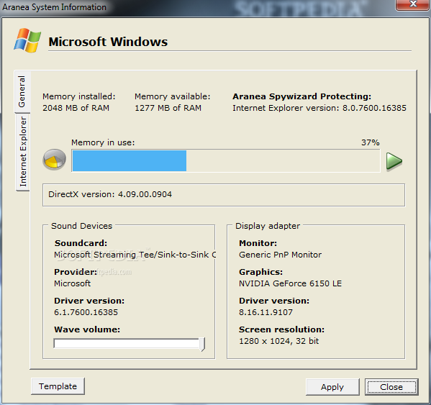Click the 'Memory available:' label

point(173,96)
